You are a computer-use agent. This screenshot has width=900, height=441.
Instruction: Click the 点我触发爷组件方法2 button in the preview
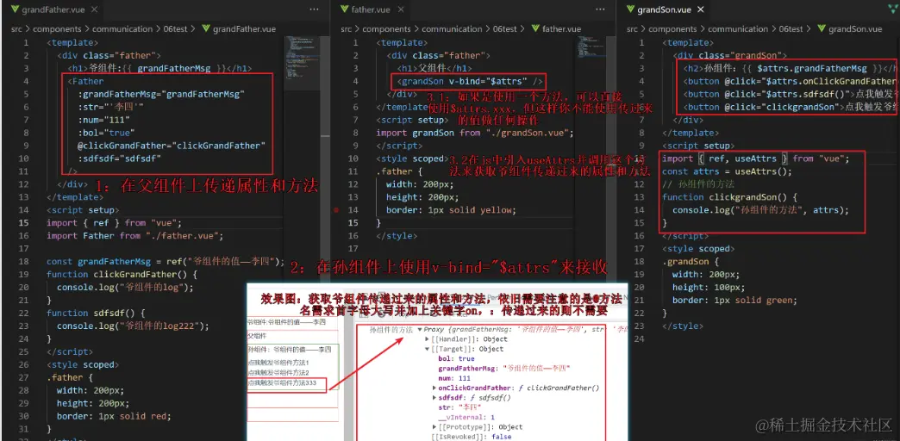click(278, 372)
